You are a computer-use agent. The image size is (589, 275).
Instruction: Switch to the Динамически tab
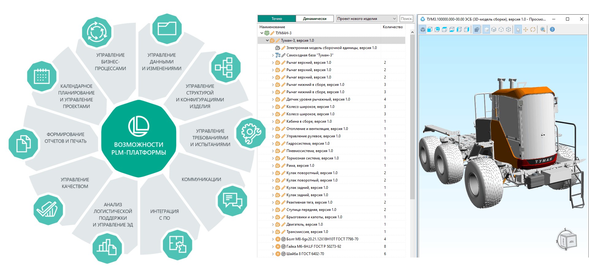tap(315, 19)
